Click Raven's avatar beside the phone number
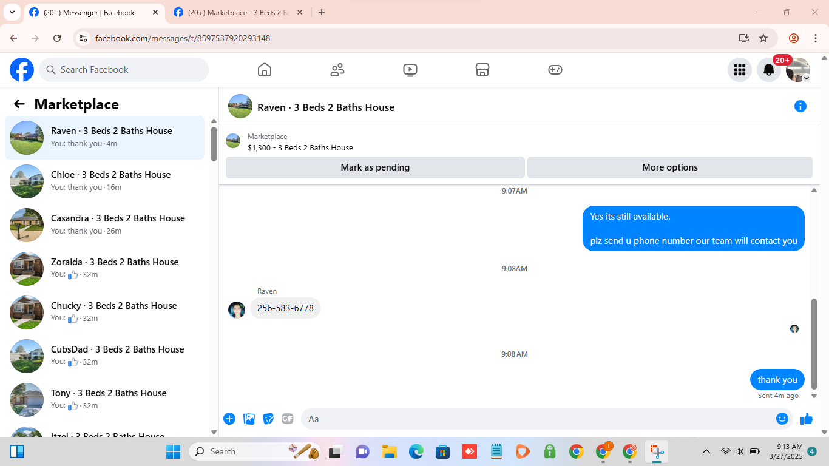The width and height of the screenshot is (829, 466). [237, 310]
